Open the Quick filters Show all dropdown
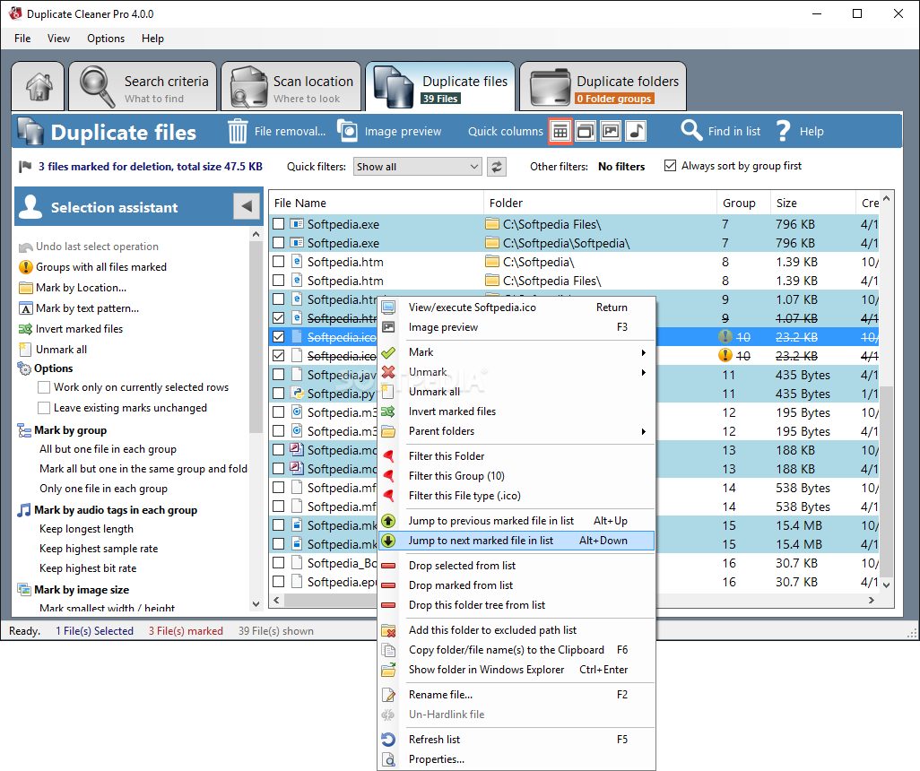 418,167
